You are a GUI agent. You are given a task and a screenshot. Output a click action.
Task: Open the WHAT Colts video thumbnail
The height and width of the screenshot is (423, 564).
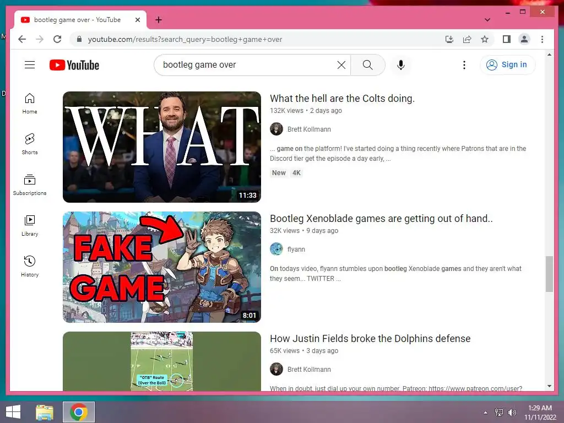(x=162, y=147)
